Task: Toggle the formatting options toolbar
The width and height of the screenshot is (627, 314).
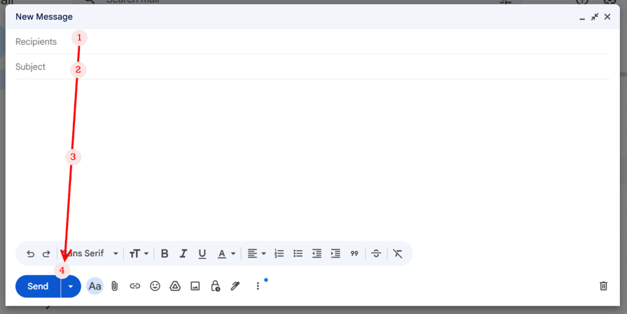Action: pyautogui.click(x=95, y=286)
